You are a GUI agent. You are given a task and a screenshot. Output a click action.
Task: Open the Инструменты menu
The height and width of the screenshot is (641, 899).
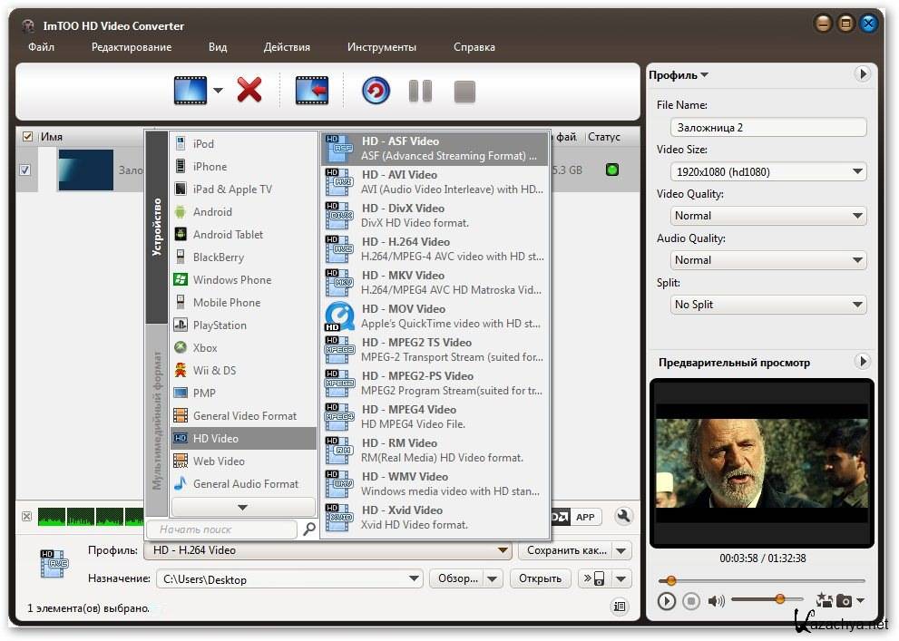pyautogui.click(x=381, y=47)
